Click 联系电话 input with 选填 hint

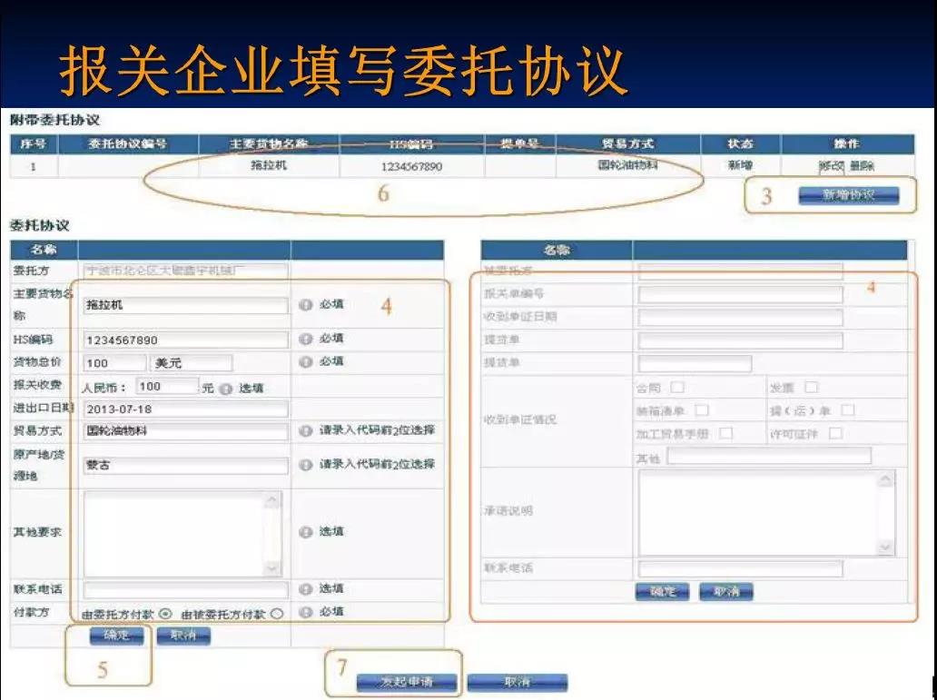[185, 591]
